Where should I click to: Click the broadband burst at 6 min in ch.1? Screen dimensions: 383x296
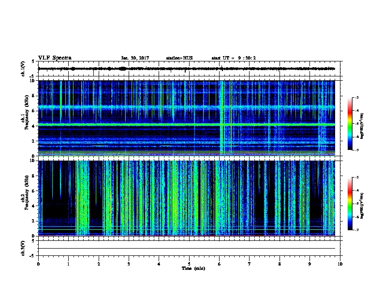point(222,118)
